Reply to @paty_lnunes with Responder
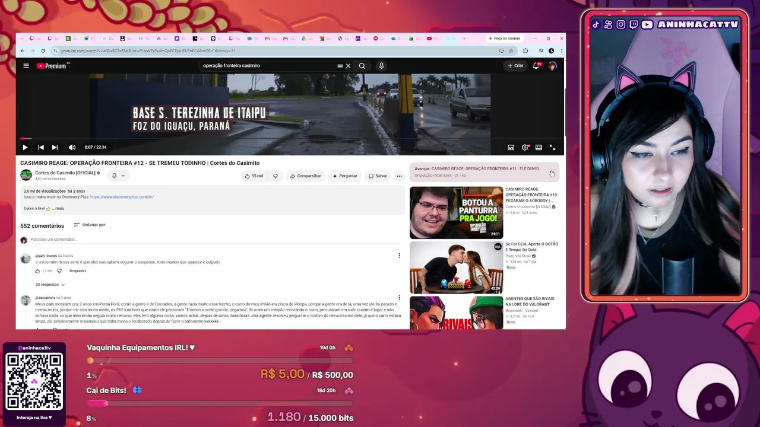This screenshot has height=427, width=760. (78, 271)
